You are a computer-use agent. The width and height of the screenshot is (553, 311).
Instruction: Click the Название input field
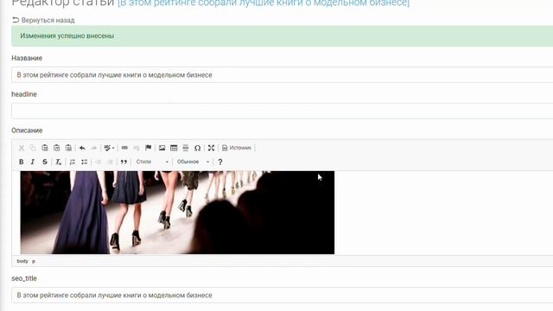tap(283, 75)
